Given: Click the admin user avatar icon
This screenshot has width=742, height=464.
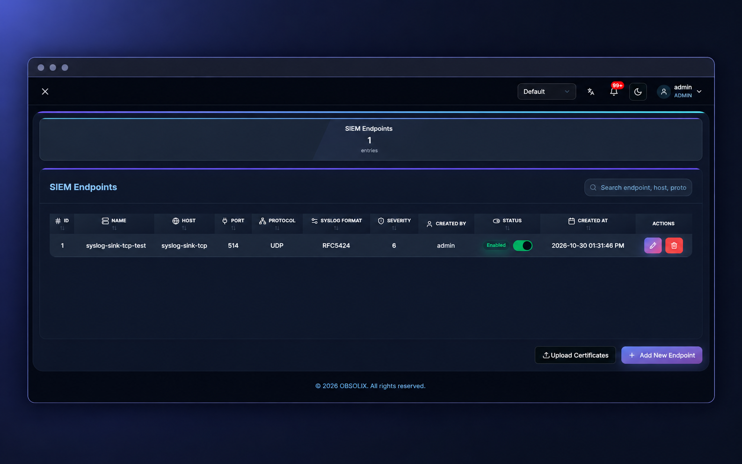Looking at the screenshot, I should (x=663, y=92).
